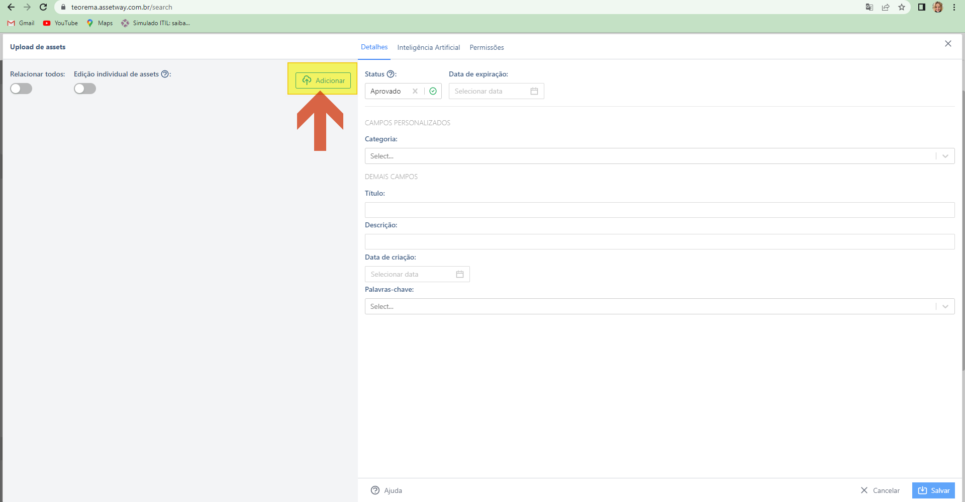Click inside the Palavras-chave Select field
This screenshot has width=965, height=502.
pos(659,306)
